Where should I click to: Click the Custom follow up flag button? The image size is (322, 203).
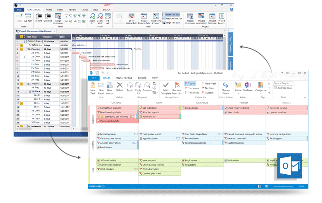point(208,93)
